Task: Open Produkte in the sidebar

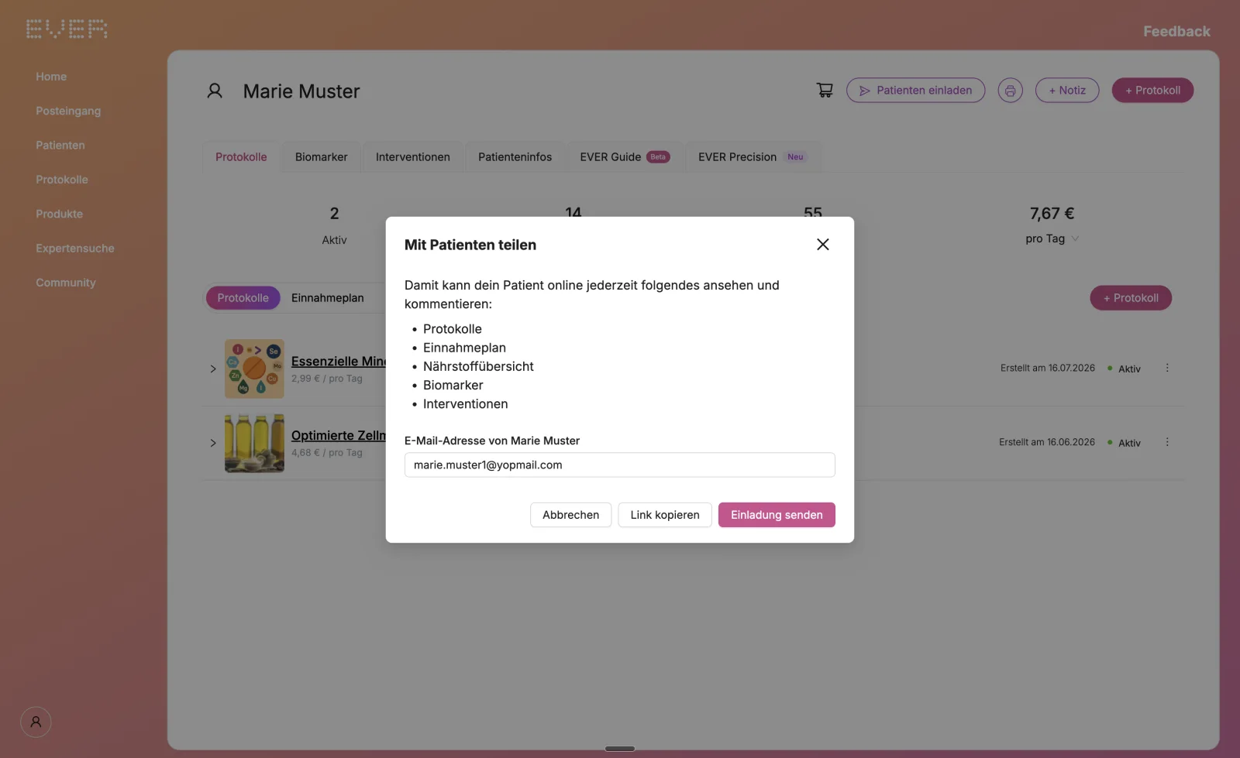Action: tap(59, 214)
